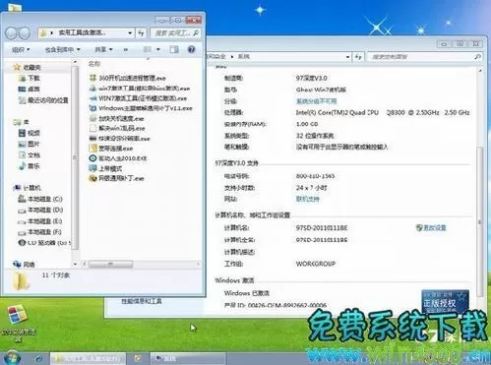Select WIN7激活工具 正书 file icon

tap(92, 98)
